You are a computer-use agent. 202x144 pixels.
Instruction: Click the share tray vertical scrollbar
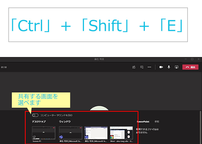(x=200, y=127)
